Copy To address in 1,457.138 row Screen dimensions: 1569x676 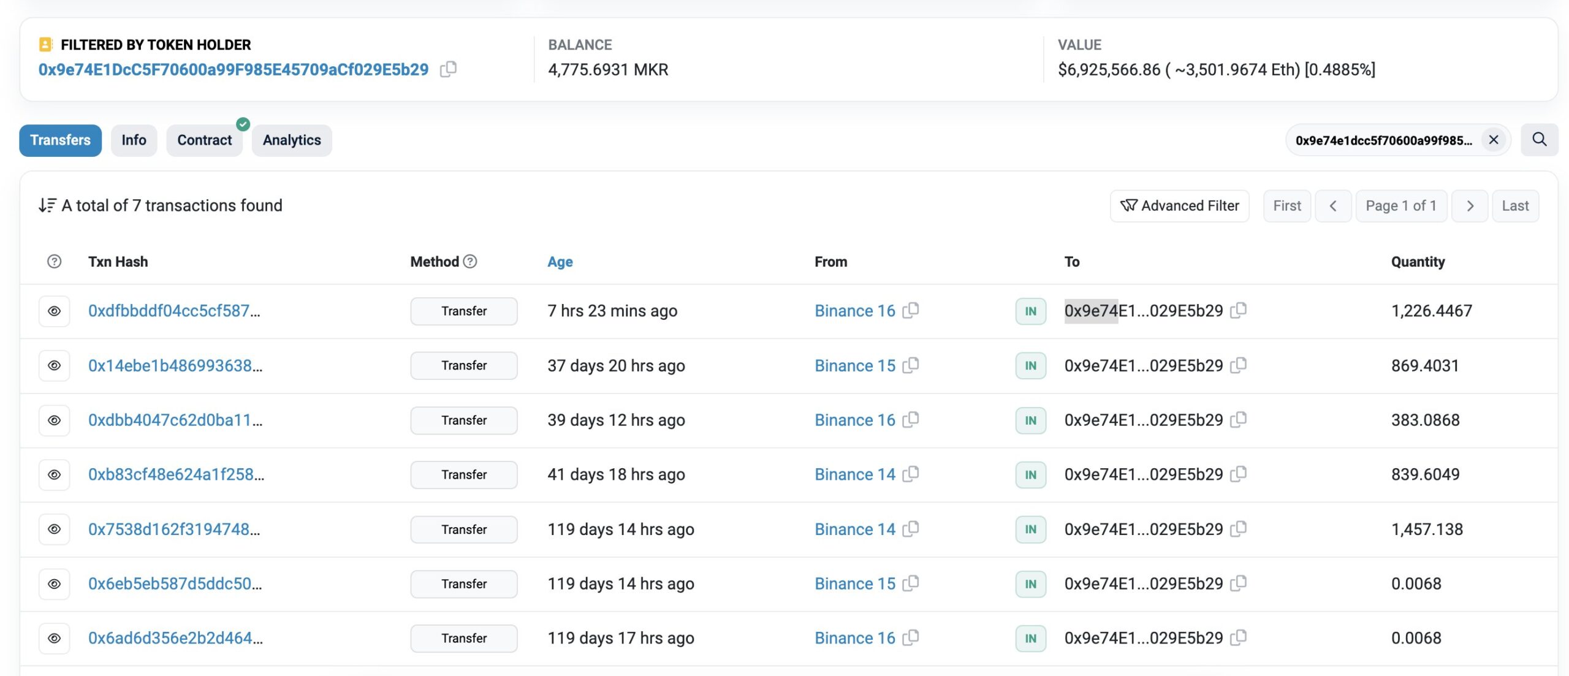click(x=1238, y=529)
